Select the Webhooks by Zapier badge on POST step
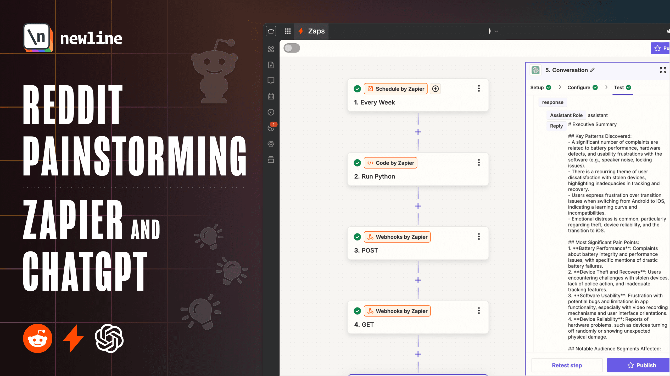 point(397,237)
